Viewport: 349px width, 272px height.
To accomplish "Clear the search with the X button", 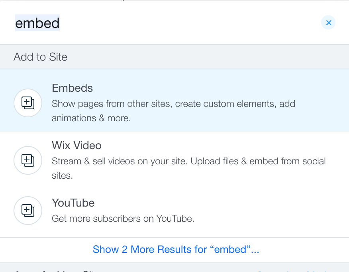I will pyautogui.click(x=328, y=23).
